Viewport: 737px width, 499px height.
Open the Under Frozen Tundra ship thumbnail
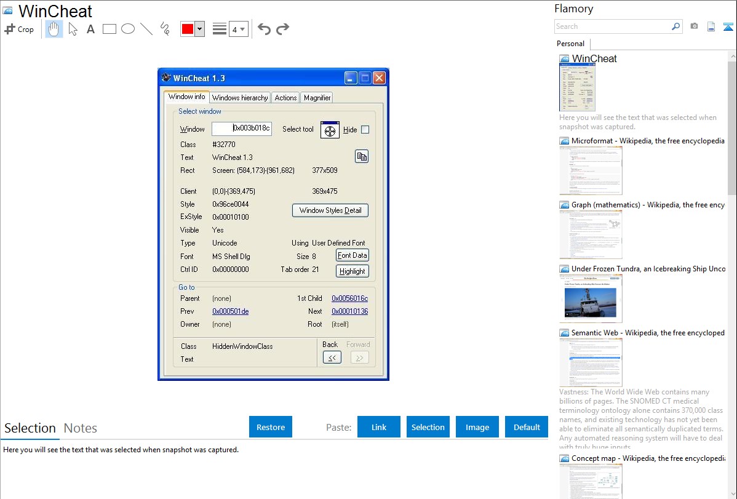(591, 298)
